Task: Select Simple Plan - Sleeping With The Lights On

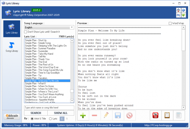Action: coord(47,46)
